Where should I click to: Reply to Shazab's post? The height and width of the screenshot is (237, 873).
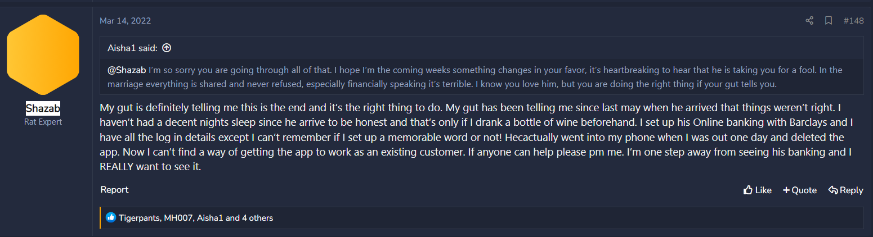[x=845, y=190]
